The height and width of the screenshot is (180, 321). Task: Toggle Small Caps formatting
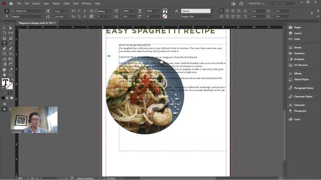click(x=73, y=16)
